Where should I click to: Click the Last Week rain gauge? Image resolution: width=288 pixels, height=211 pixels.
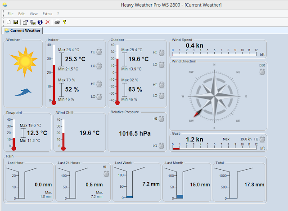click(129, 183)
